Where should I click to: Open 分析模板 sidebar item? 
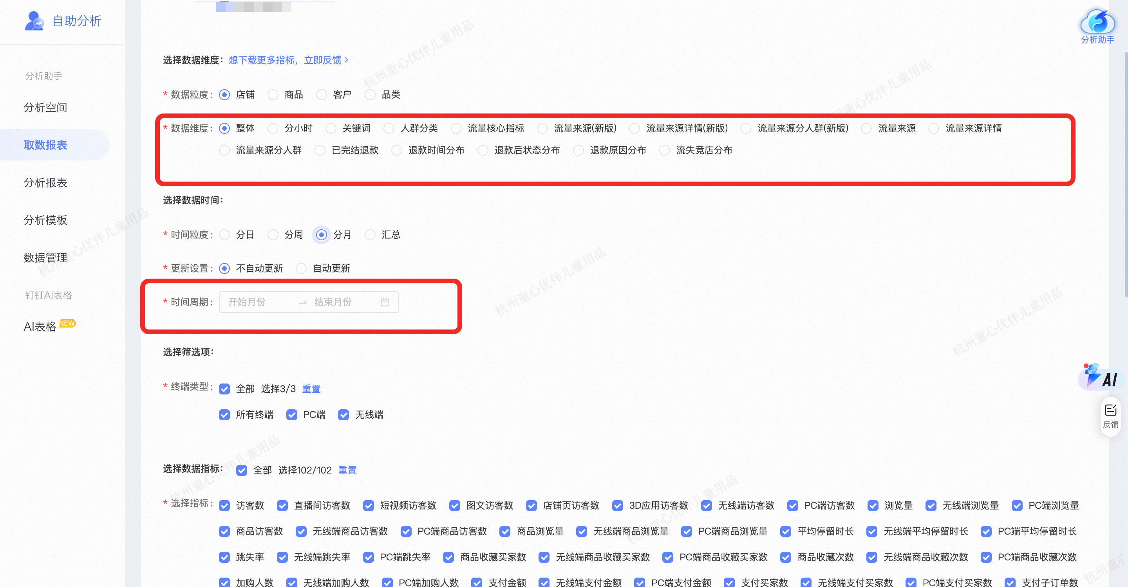pos(45,220)
